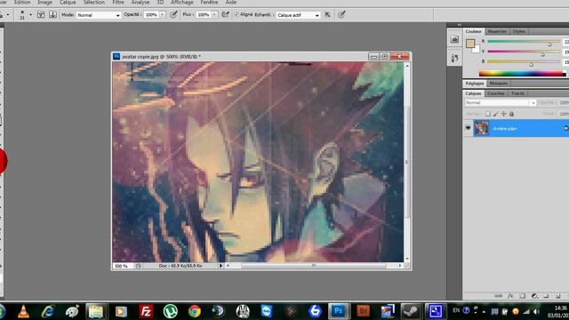Click the foreground color swatch
The image size is (569, 320).
tap(470, 44)
